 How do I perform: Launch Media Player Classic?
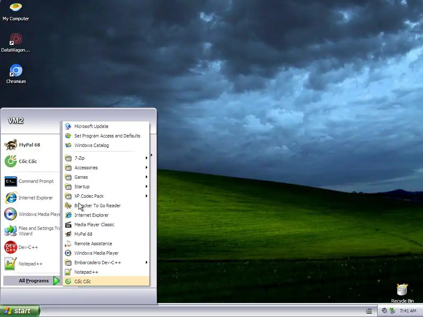coord(106,224)
